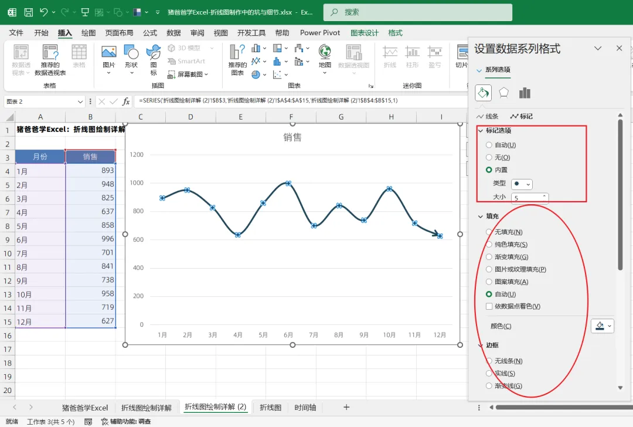The image size is (633, 427).
Task: Collapse the Fill section
Action: (x=481, y=216)
